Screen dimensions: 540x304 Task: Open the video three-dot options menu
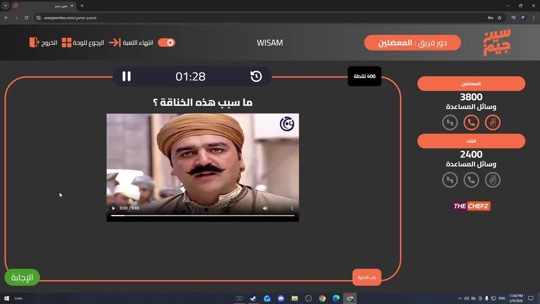[292, 208]
